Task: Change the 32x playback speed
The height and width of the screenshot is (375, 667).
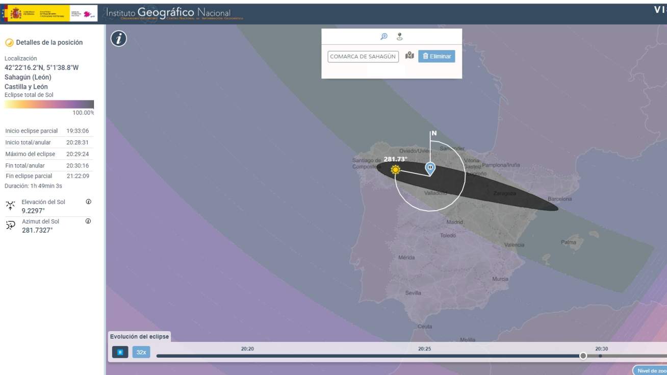Action: pyautogui.click(x=141, y=352)
